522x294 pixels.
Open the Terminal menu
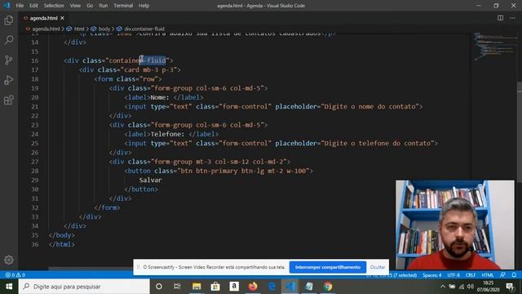123,6
